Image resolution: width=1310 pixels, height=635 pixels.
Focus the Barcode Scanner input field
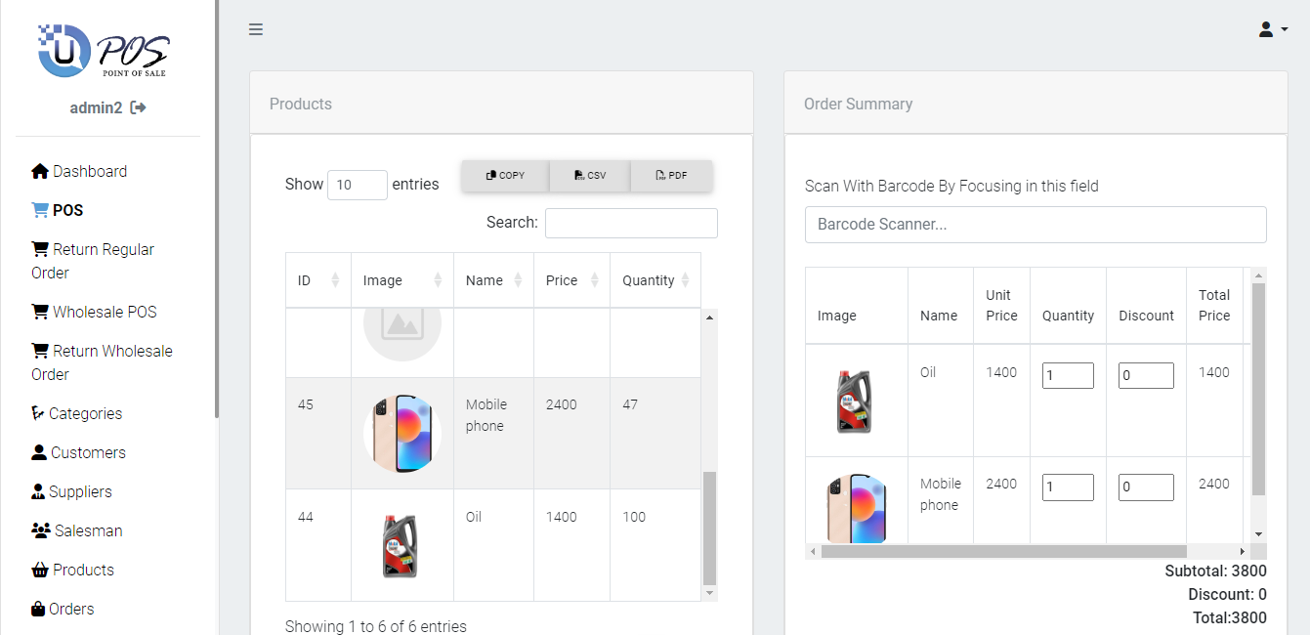pyautogui.click(x=1035, y=225)
